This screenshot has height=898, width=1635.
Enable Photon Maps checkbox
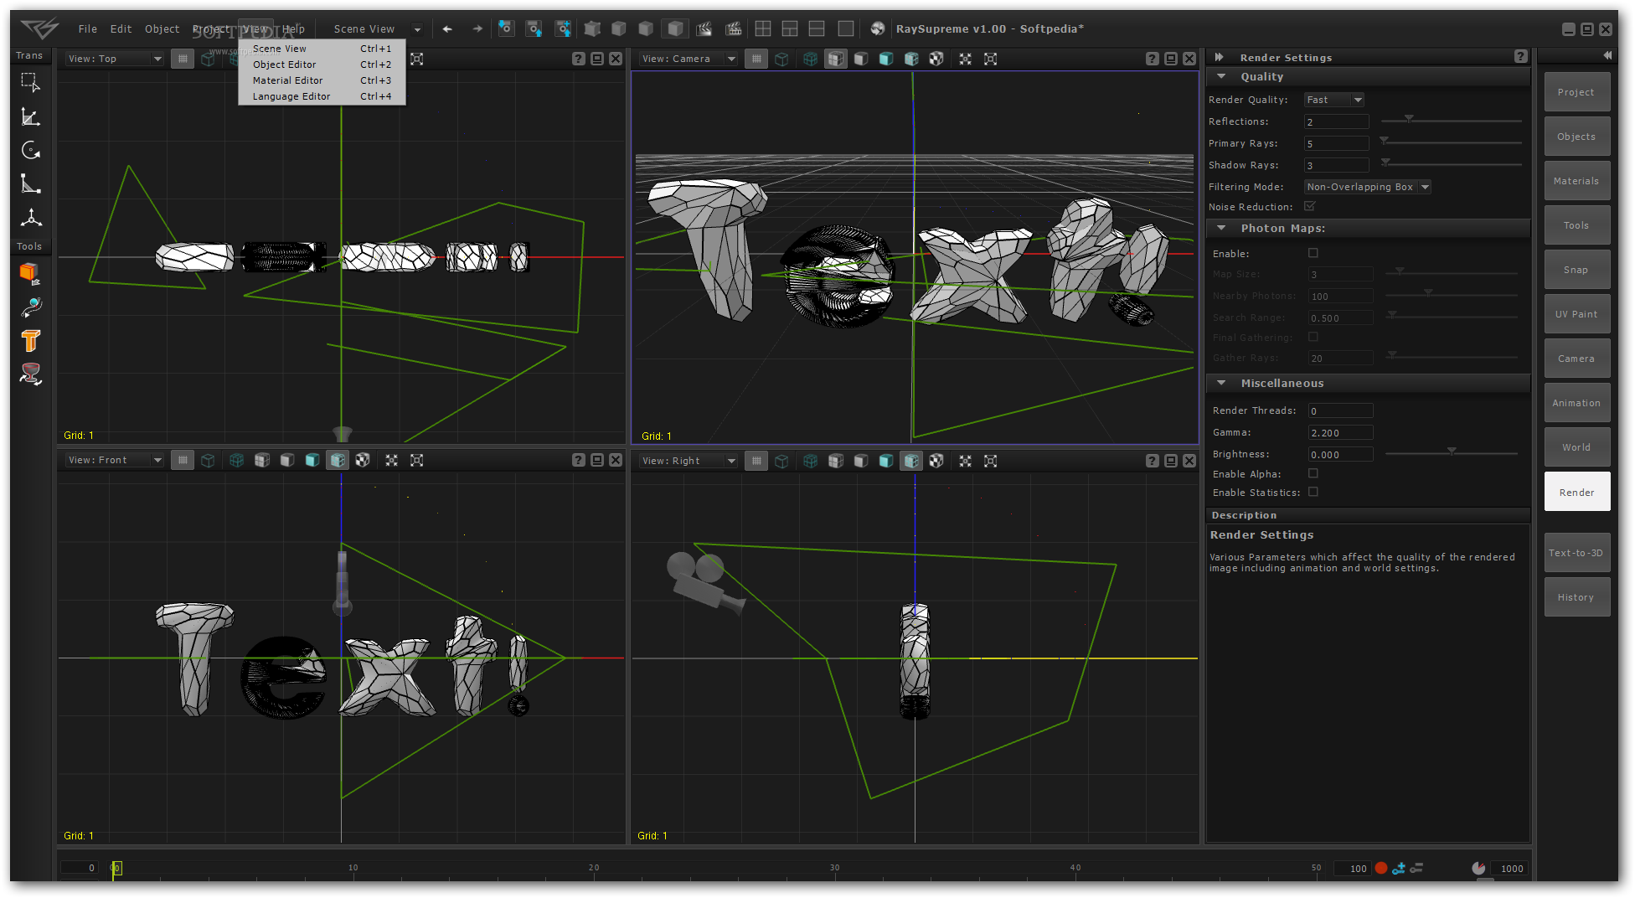coord(1313,253)
